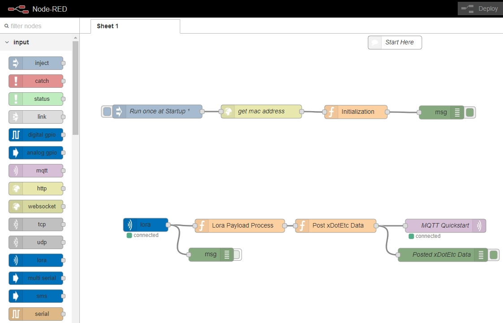
Task: Click the list icon on Posted xDotEtc Data node
Action: click(481, 255)
